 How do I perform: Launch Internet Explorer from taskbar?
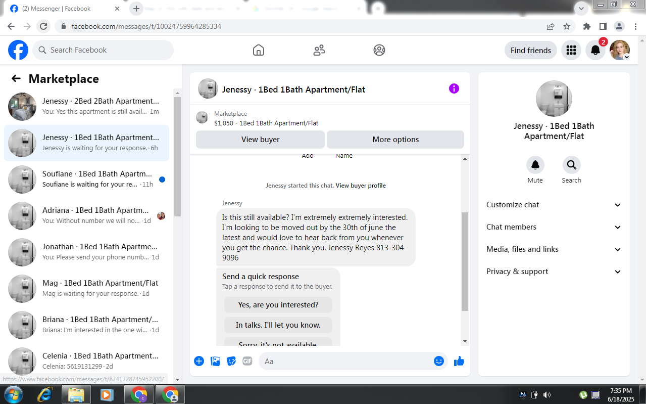[x=45, y=394]
